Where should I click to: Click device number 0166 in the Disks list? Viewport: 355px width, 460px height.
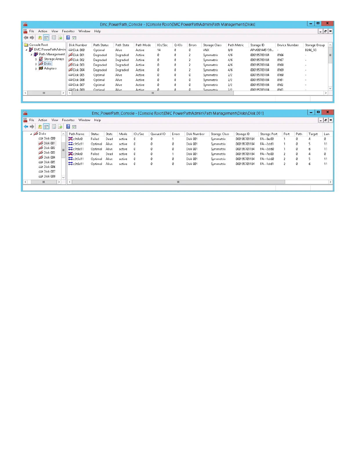tap(280, 55)
